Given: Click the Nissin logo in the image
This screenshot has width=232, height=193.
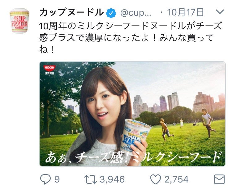Looking at the screenshot, I should pyautogui.click(x=49, y=69).
